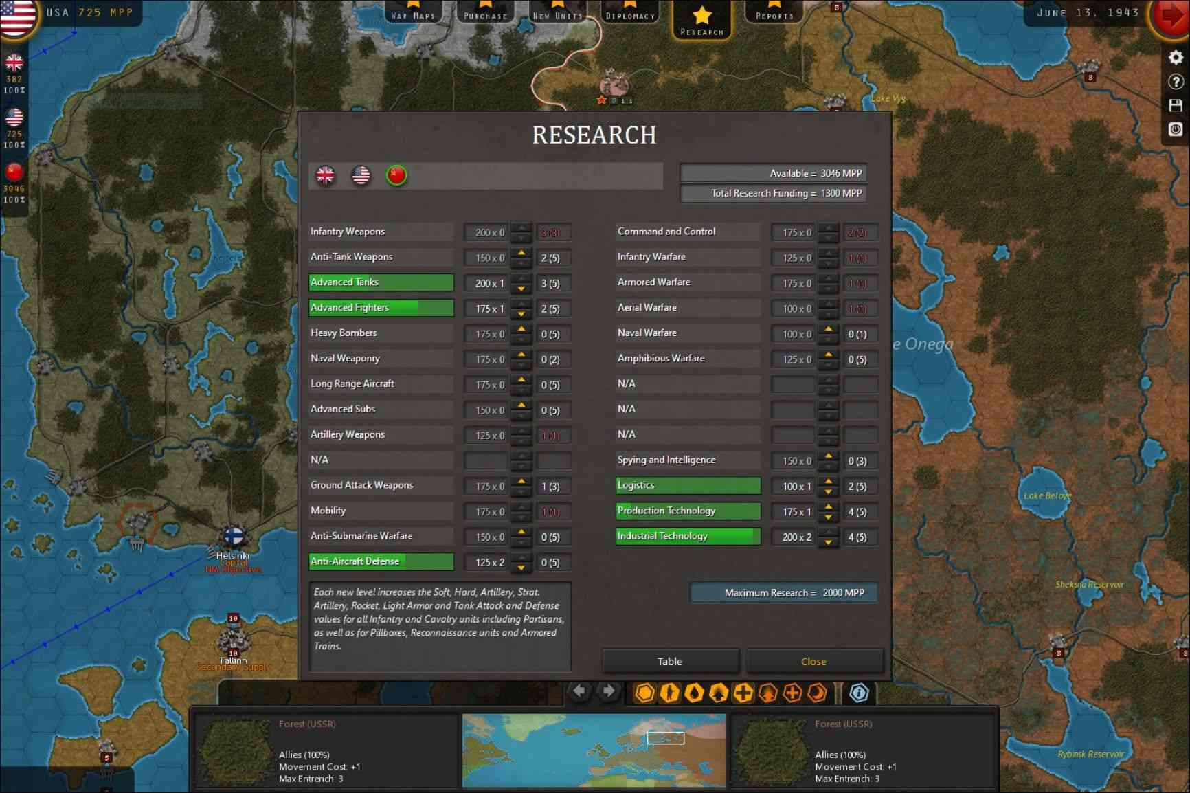This screenshot has width=1190, height=793.
Task: Increase Spying and Intelligence research funding
Action: (x=829, y=456)
